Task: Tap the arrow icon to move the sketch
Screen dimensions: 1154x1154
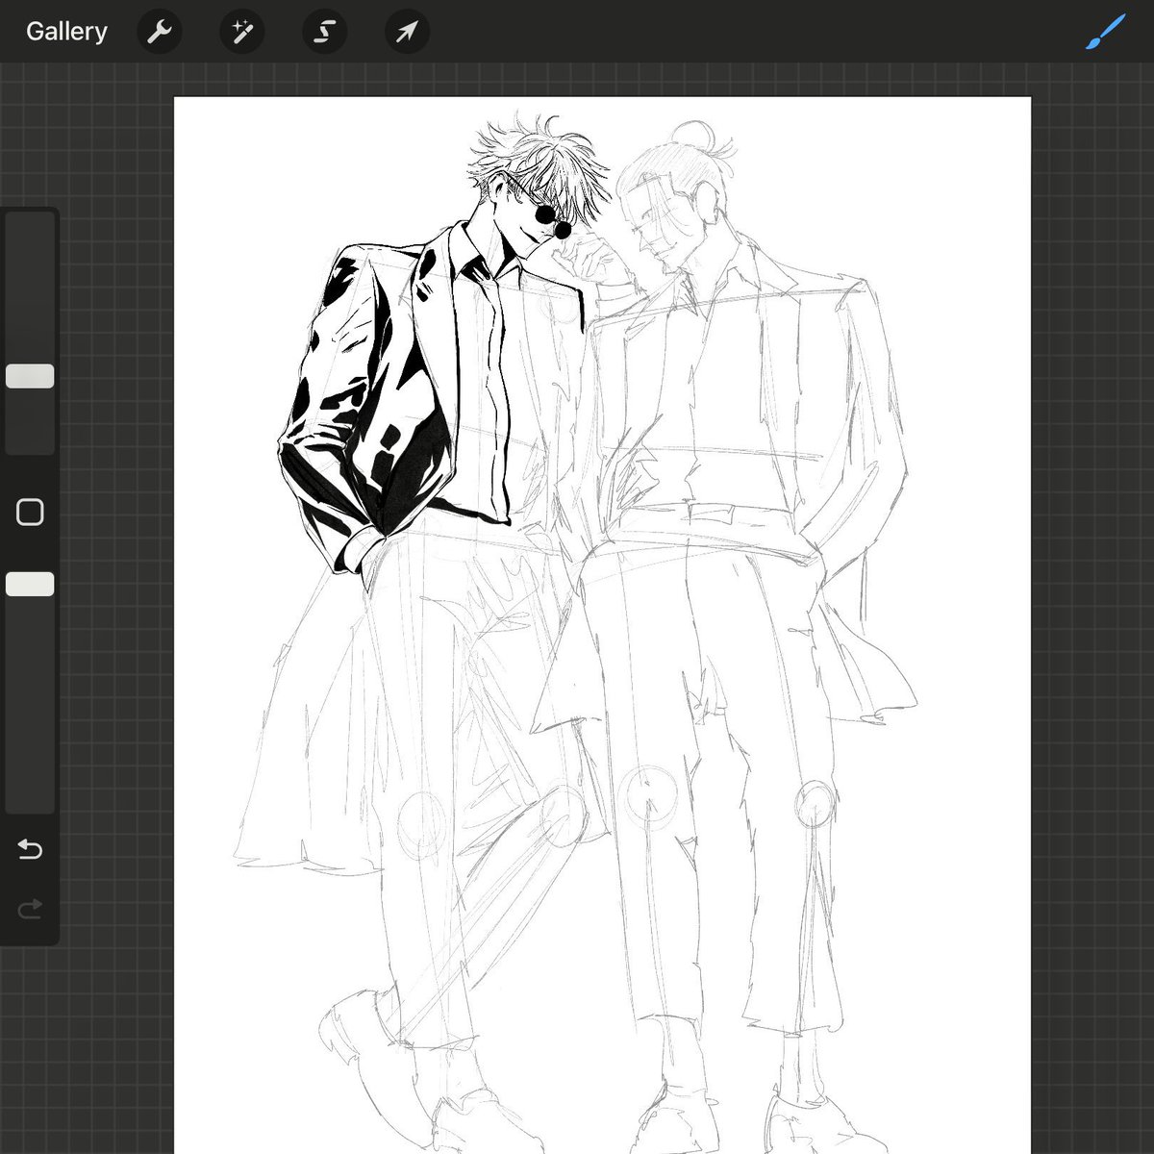Action: [x=406, y=31]
